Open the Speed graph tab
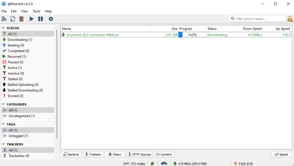The width and height of the screenshot is (294, 166). [281, 154]
